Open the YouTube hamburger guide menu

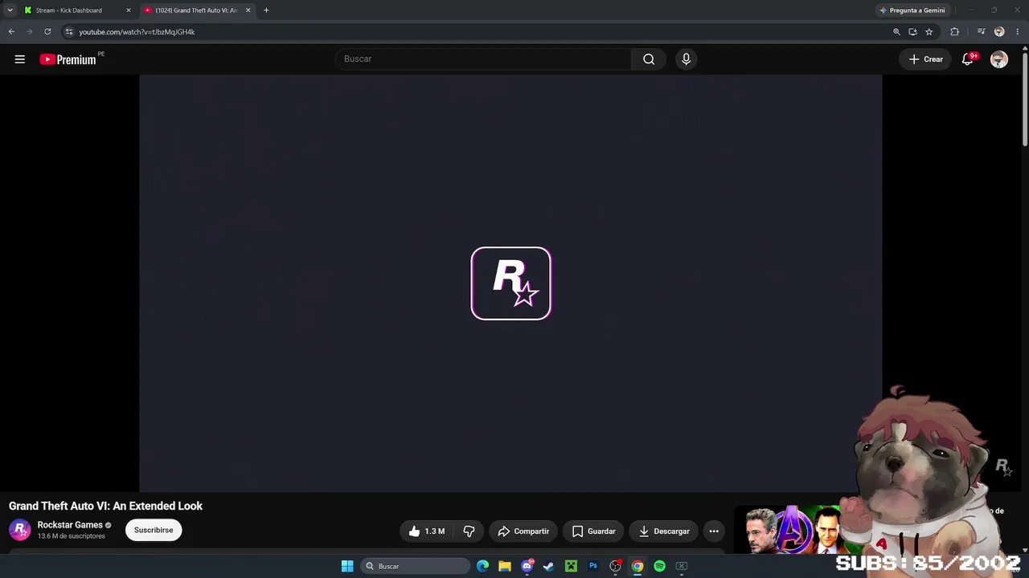(x=20, y=59)
